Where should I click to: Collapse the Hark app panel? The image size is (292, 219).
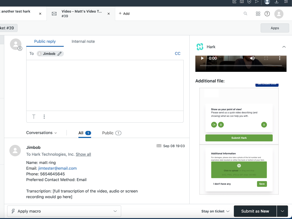284,47
